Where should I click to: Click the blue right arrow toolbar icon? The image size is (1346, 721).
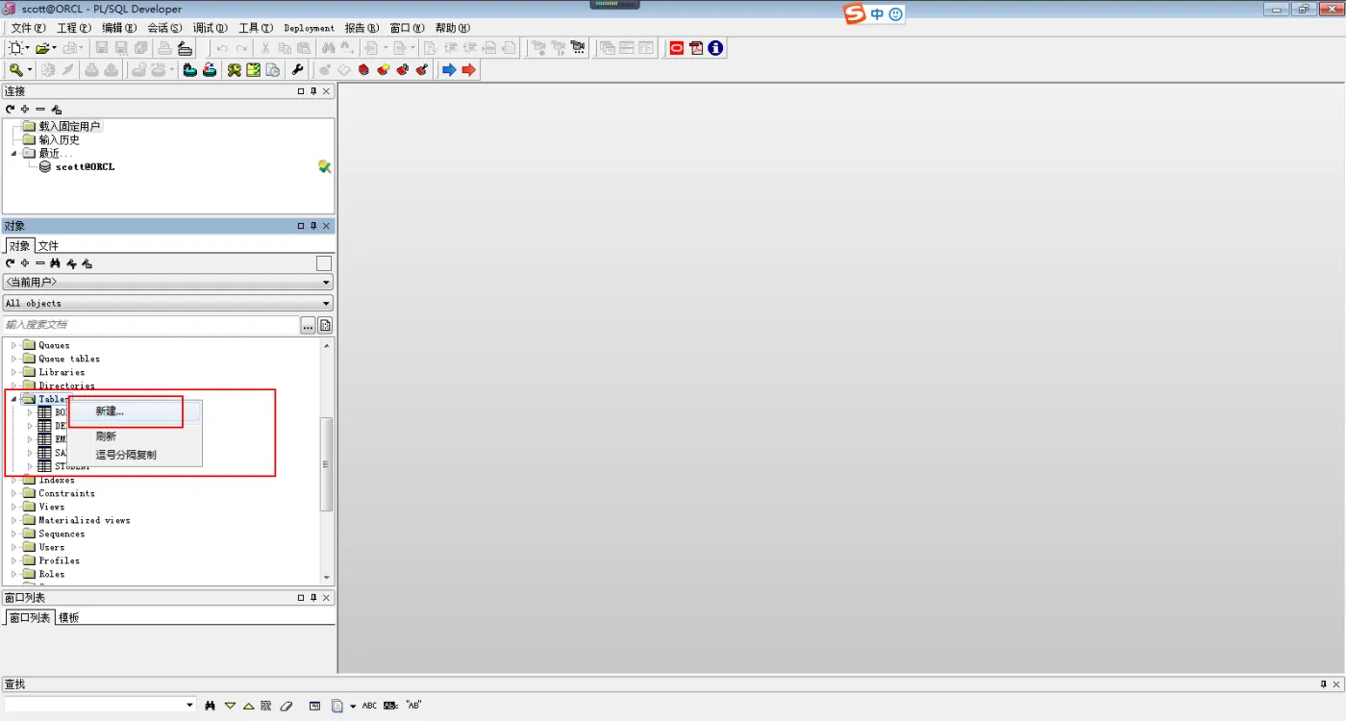[x=449, y=69]
